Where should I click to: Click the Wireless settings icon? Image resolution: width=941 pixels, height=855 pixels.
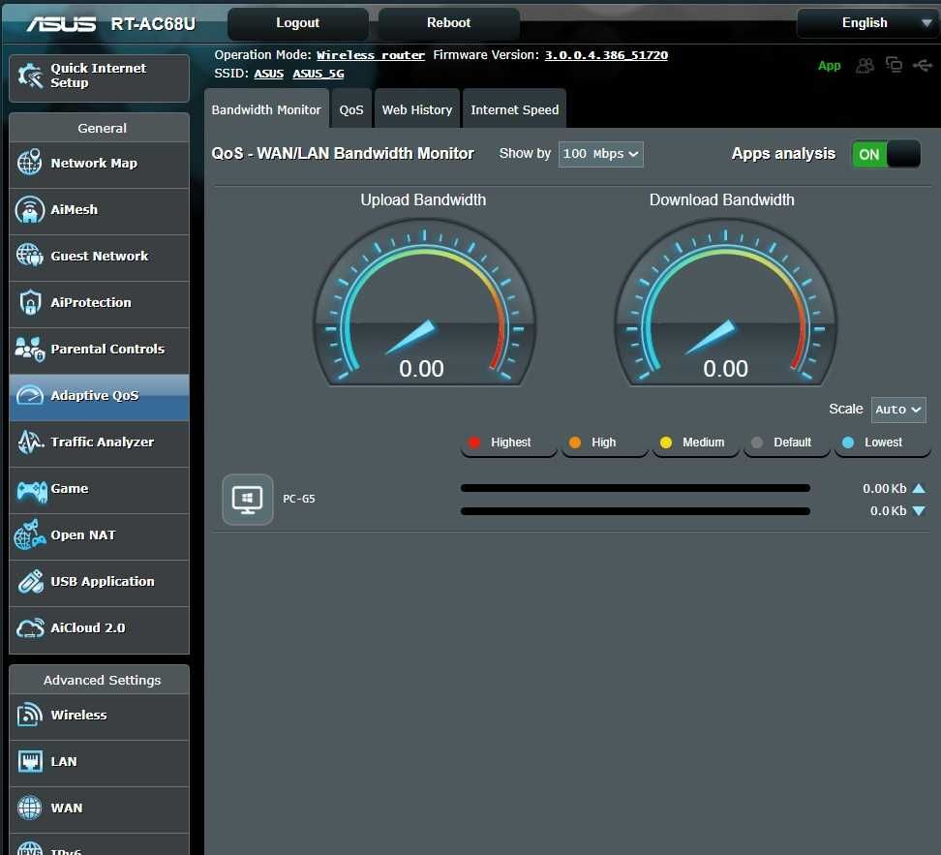click(x=29, y=715)
